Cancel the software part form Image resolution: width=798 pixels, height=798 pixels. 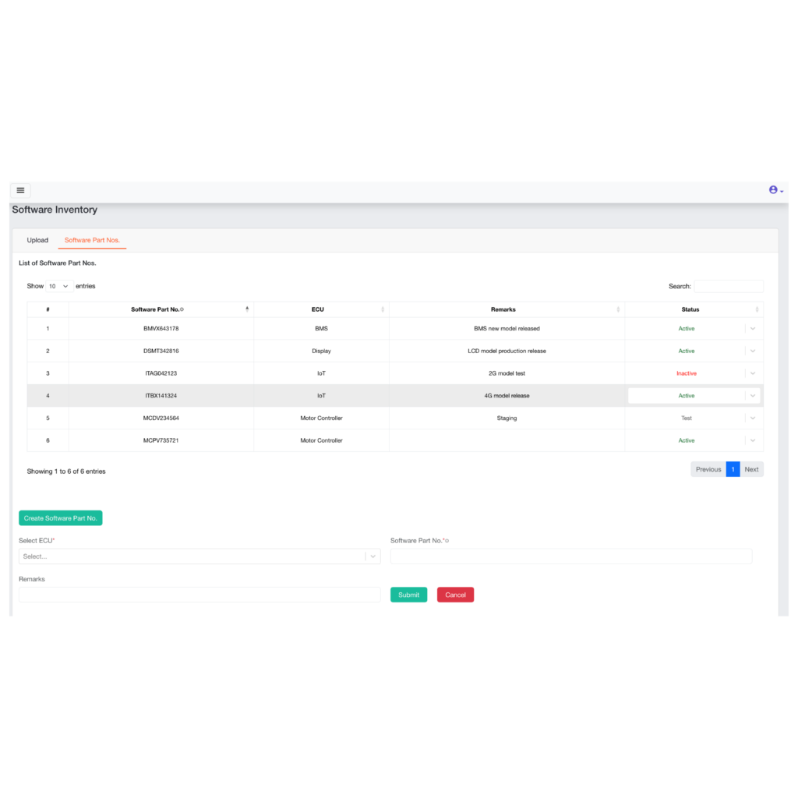455,594
